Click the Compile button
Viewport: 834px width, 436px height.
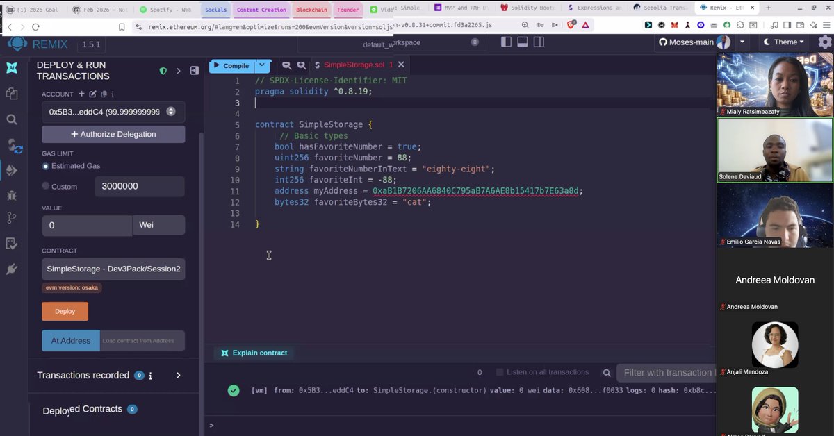[232, 66]
